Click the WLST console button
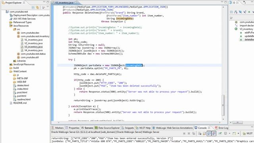The width and height of the screenshot is (254, 143). coord(248,133)
